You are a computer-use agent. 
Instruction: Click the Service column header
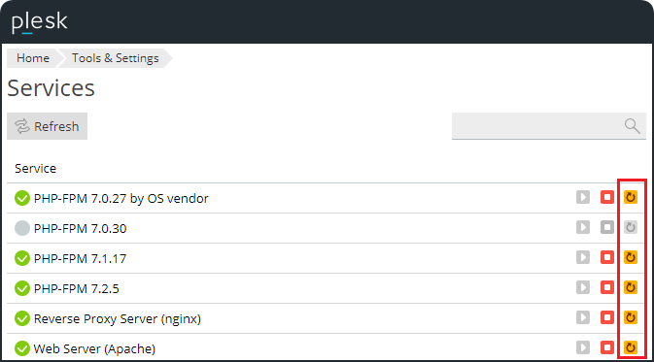(35, 168)
